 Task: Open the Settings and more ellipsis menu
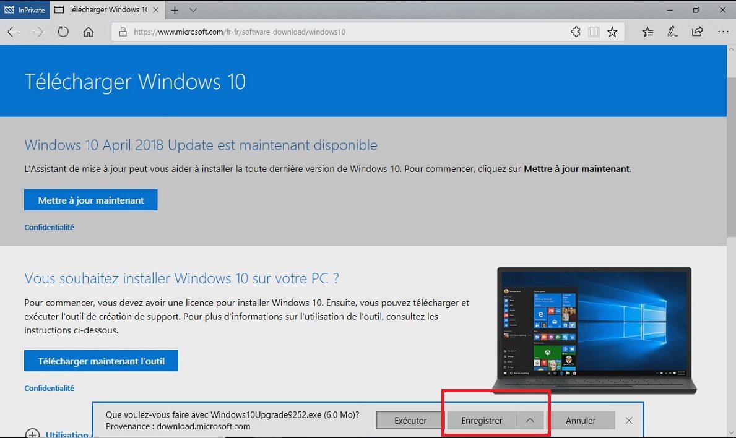point(723,32)
